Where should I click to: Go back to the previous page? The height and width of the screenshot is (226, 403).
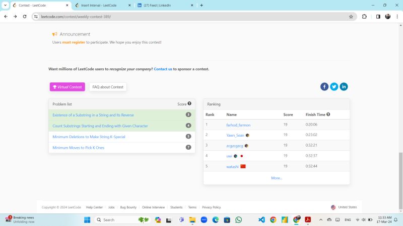coord(6,17)
